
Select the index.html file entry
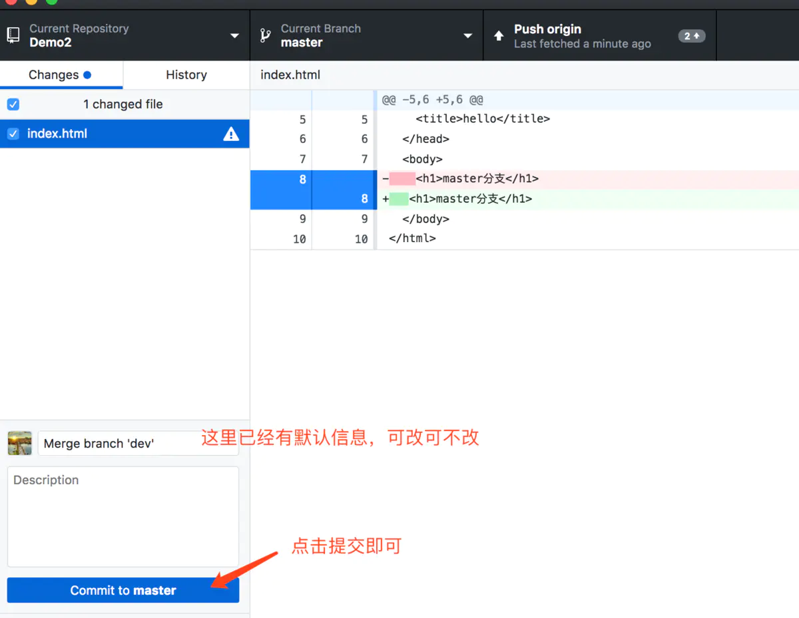(x=100, y=134)
